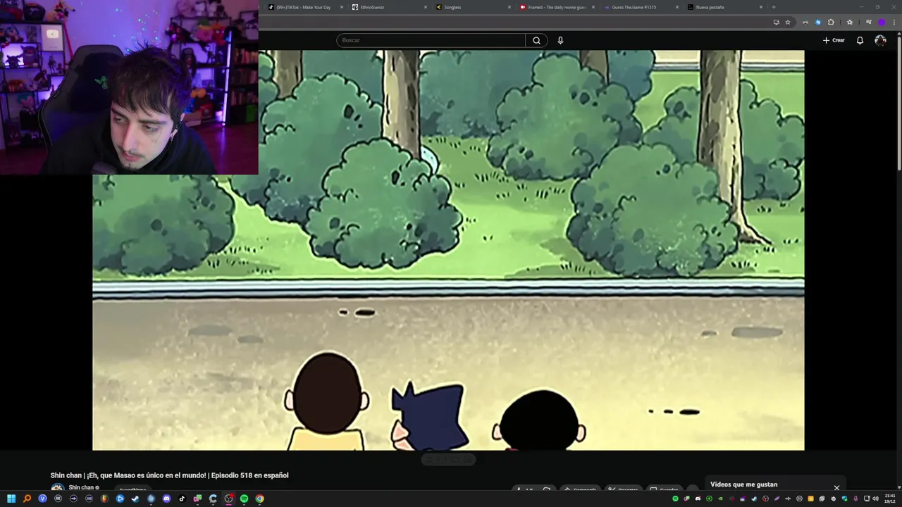Close the 'Vídeos que me gustan' panel

[836, 487]
